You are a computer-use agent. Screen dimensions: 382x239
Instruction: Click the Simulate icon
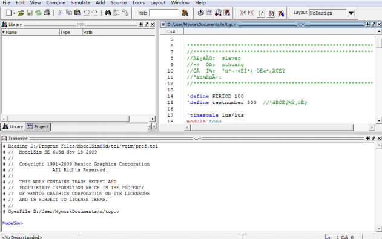click(x=218, y=13)
